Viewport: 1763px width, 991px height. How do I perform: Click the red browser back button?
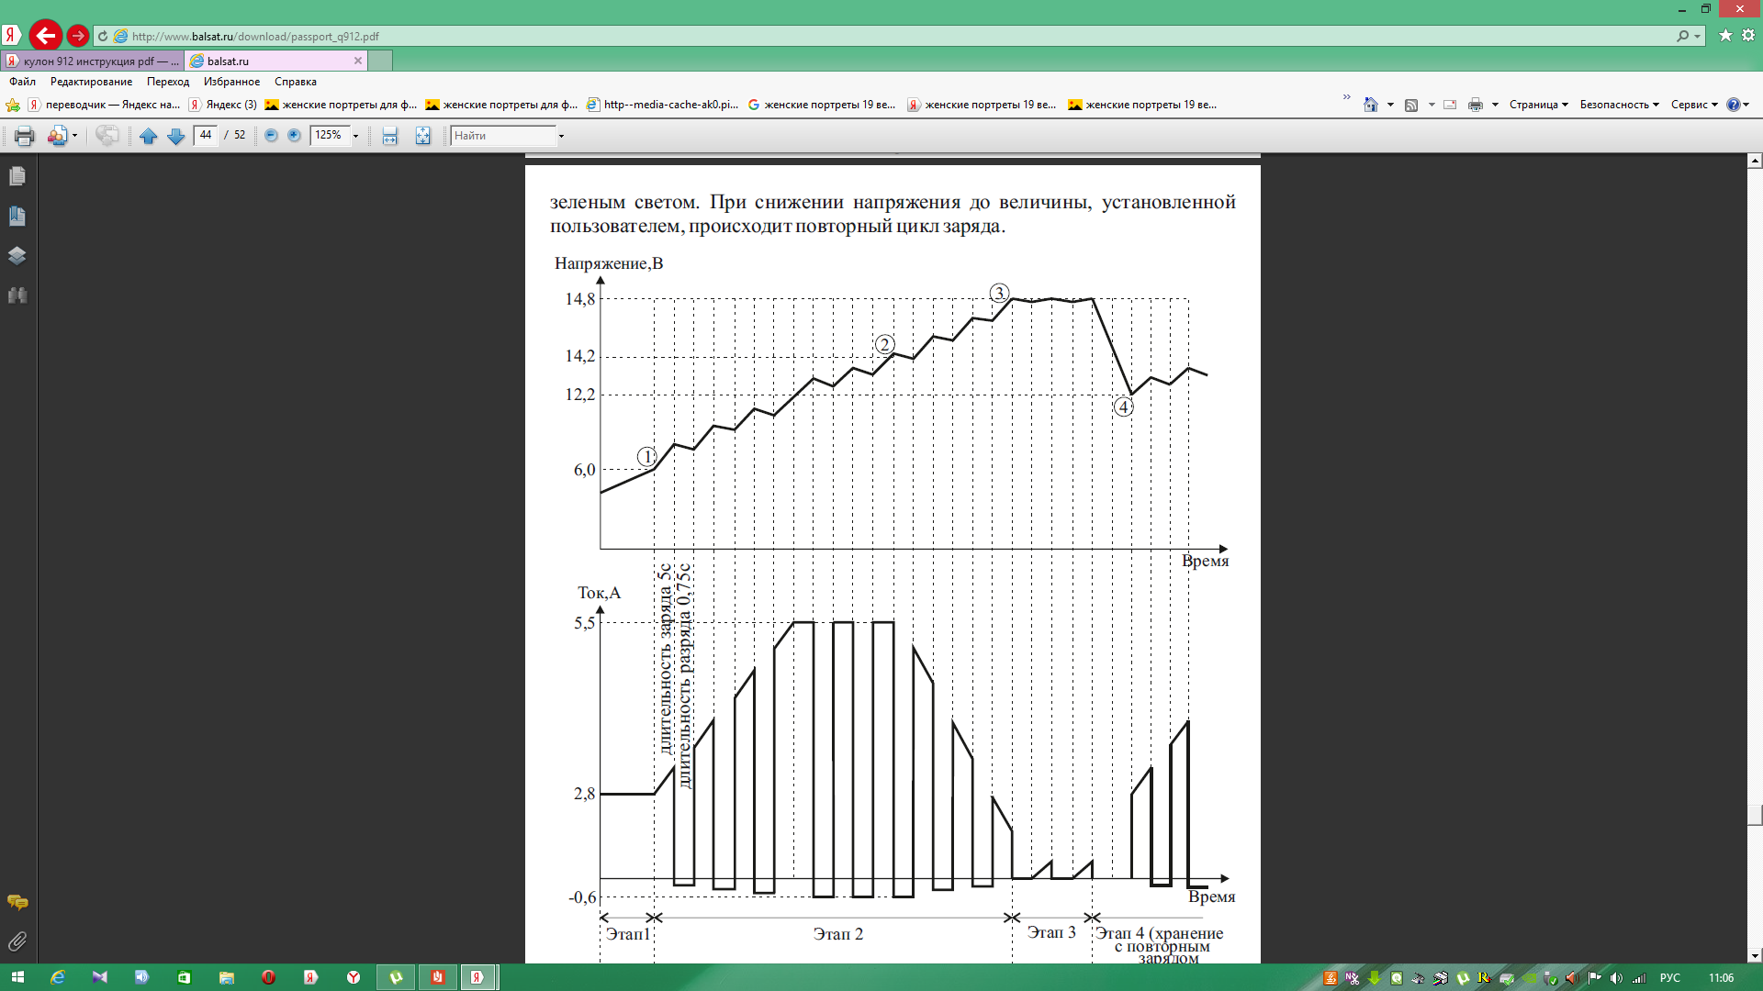pos(45,36)
